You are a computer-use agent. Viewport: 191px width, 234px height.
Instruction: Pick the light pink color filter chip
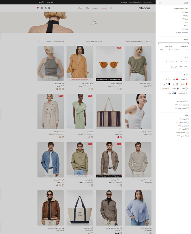click(x=184, y=79)
